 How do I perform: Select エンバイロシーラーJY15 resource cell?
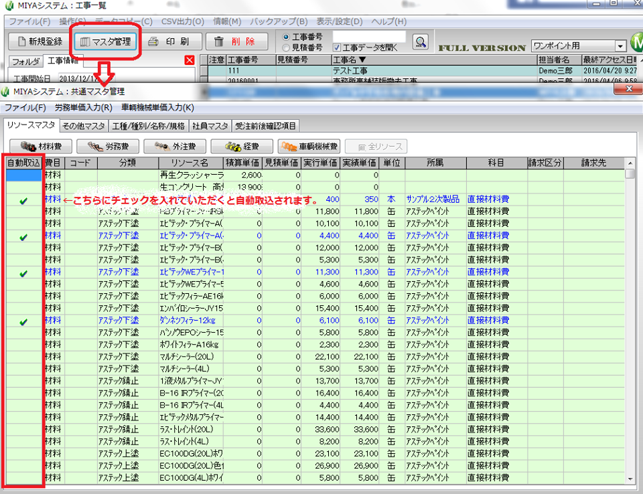(191, 309)
